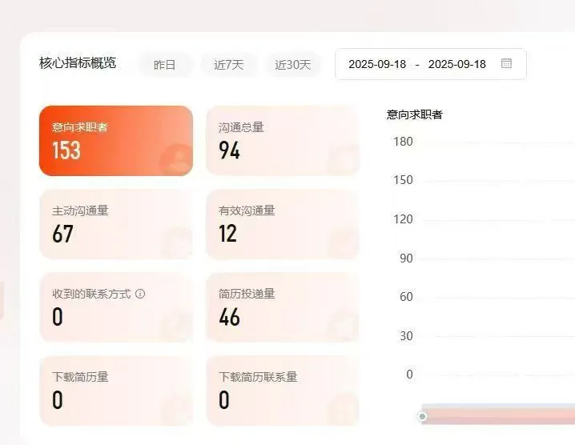Click the person icon on 意向求职者 card
The width and height of the screenshot is (575, 445).
click(179, 160)
